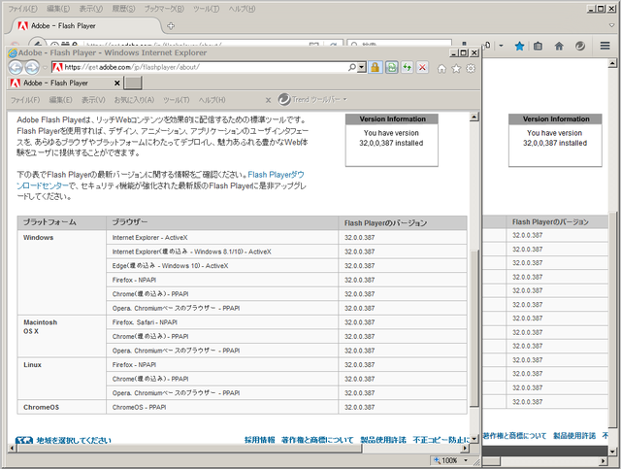Open Firefox 履歴(S) menu
The width and height of the screenshot is (621, 469).
(123, 9)
